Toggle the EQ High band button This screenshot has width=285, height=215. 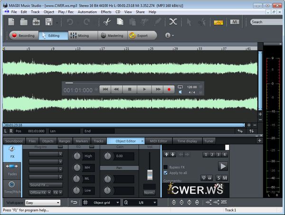88,156
